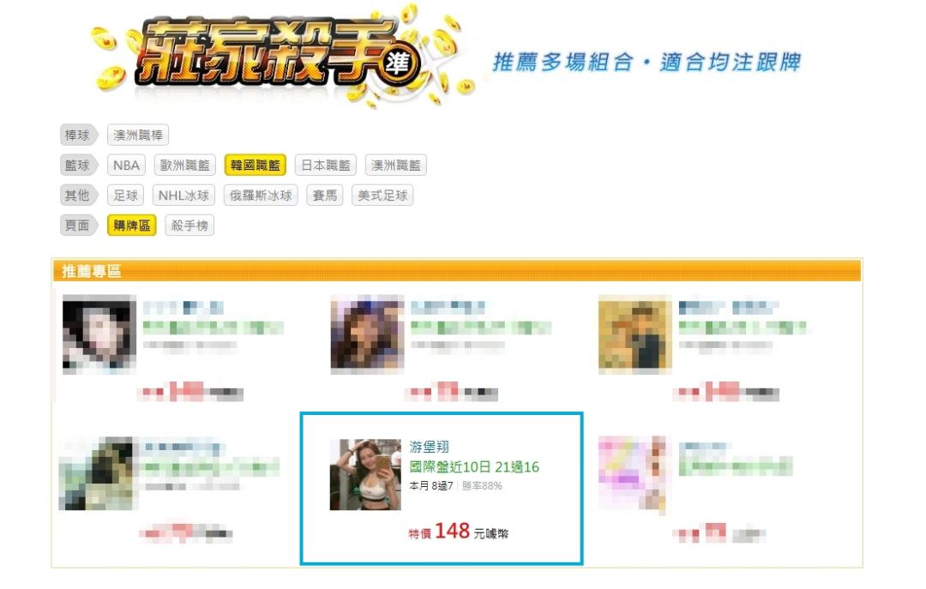Open first blurred profile thumbnail in 推薦專區

(99, 334)
